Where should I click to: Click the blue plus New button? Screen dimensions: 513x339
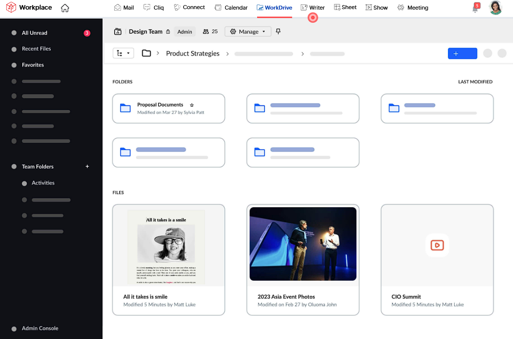click(x=462, y=53)
